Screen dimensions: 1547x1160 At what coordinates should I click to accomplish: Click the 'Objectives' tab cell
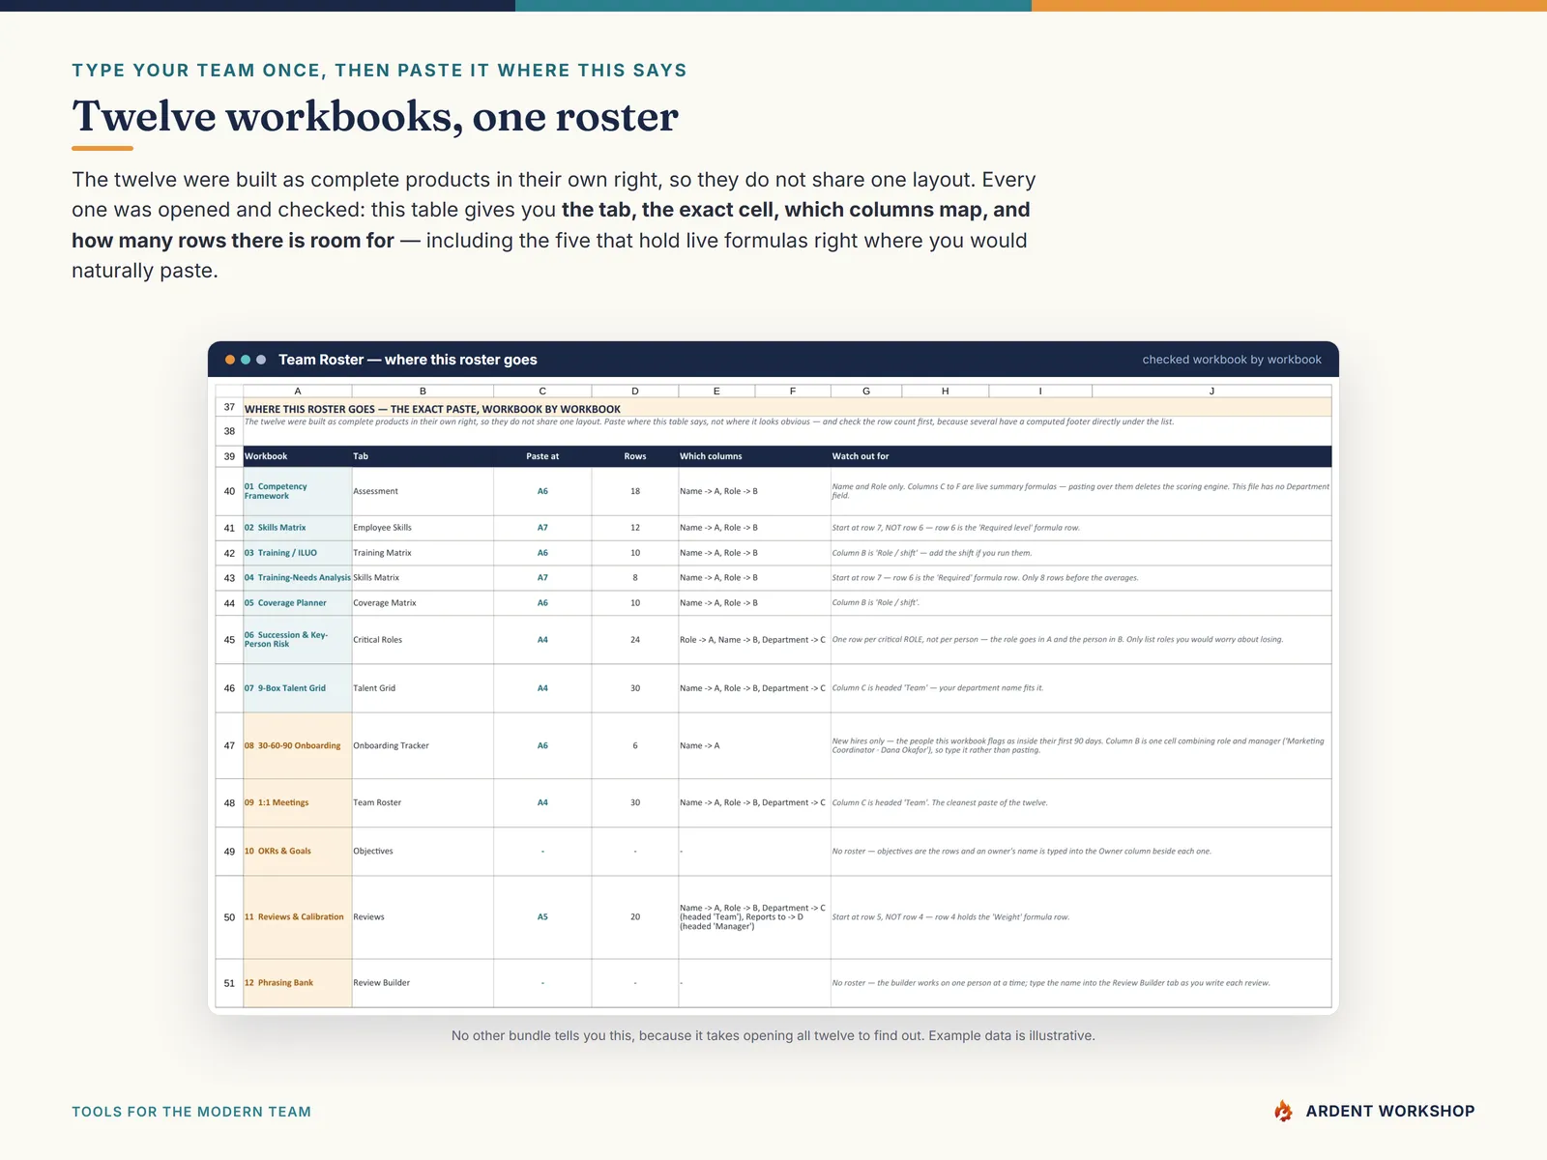click(423, 852)
